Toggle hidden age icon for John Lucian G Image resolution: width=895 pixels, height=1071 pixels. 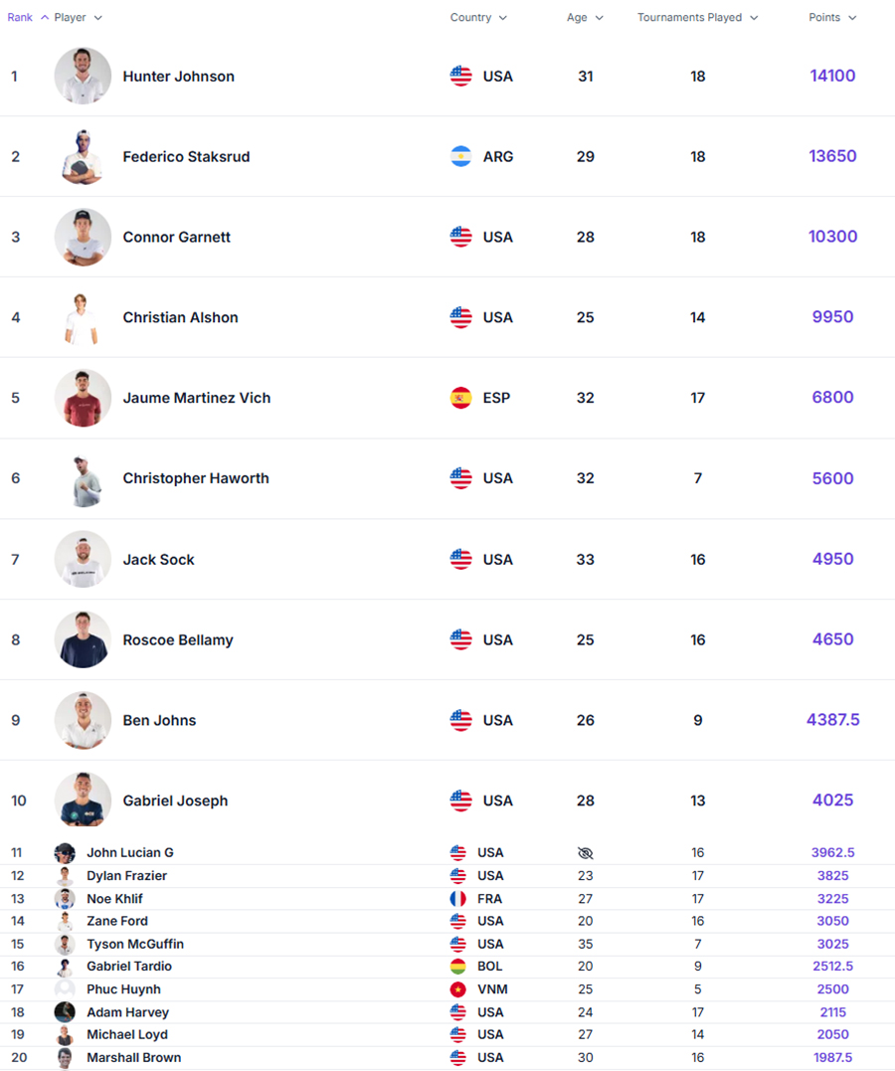pos(585,853)
